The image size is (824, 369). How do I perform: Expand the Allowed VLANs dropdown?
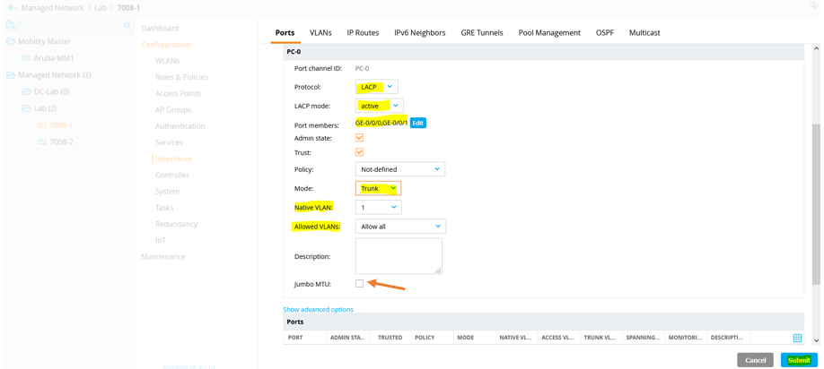coord(400,227)
